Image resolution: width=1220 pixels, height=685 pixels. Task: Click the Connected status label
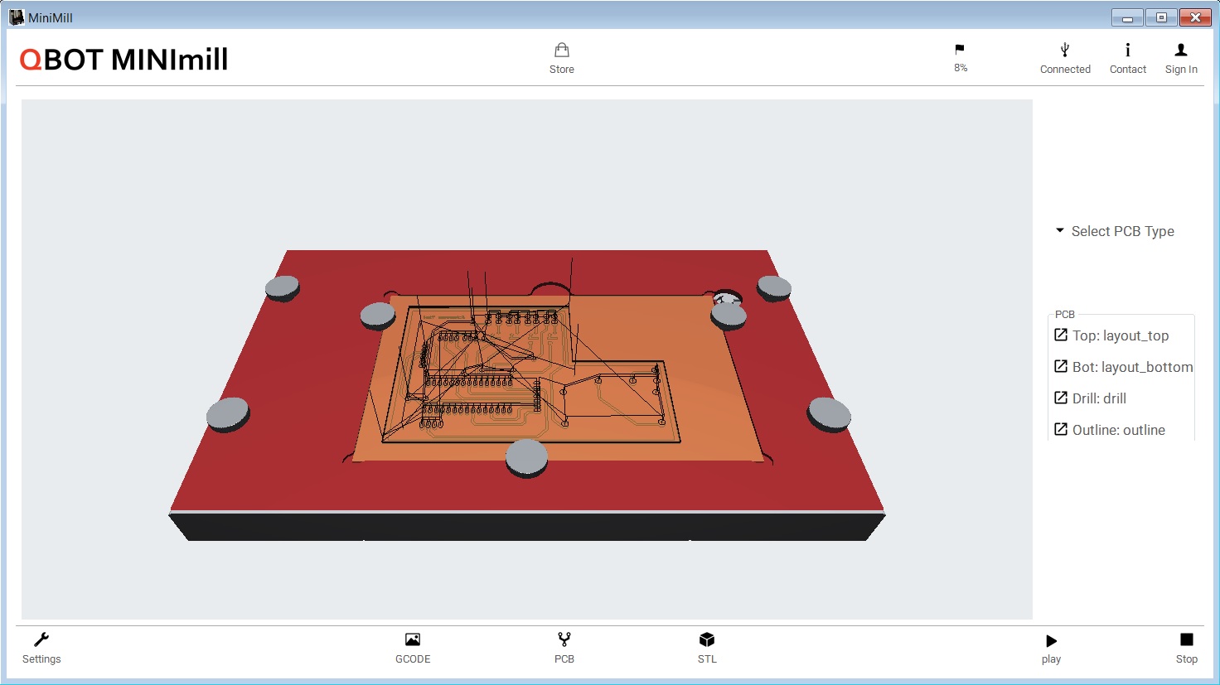tap(1065, 70)
